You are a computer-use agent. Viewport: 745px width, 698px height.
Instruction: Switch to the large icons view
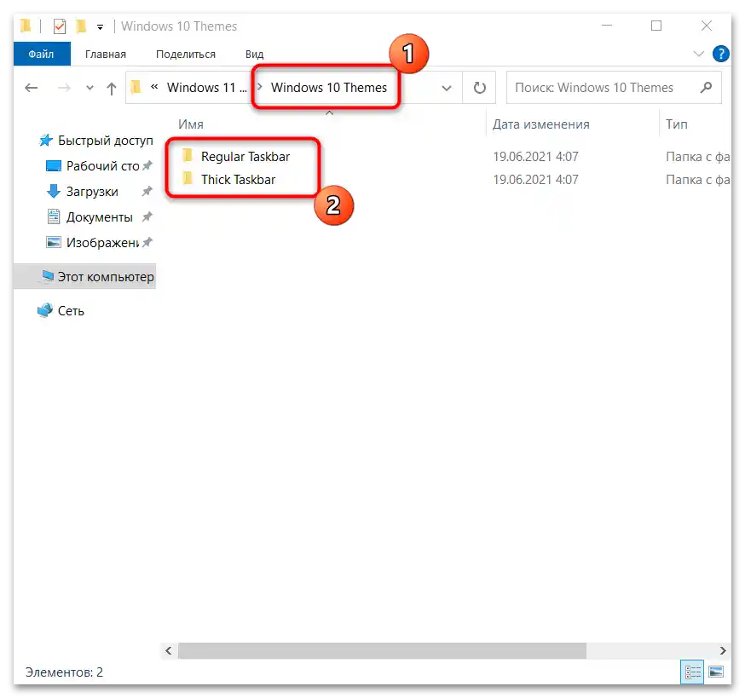[715, 672]
